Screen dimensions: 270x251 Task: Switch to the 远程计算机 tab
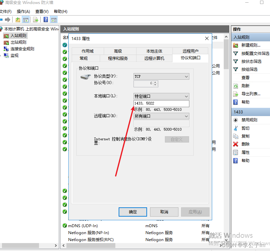(x=154, y=59)
